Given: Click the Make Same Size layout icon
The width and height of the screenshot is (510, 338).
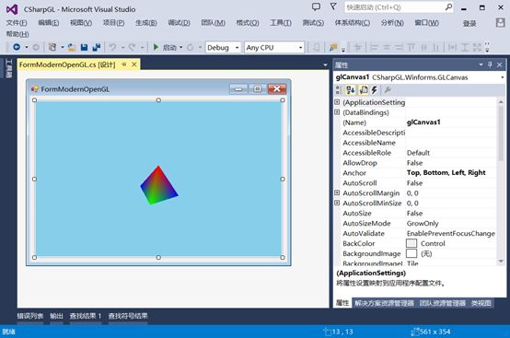Looking at the screenshot, I should click(477, 48).
